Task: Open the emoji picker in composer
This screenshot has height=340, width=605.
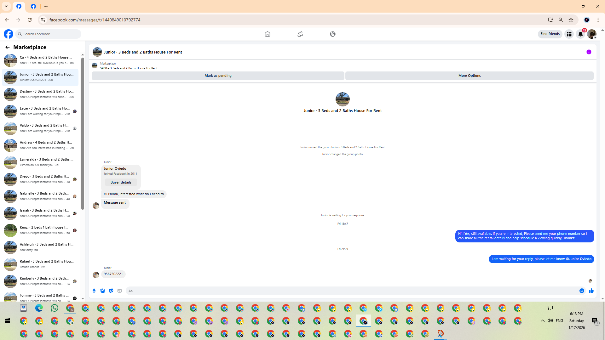Action: point(582,291)
